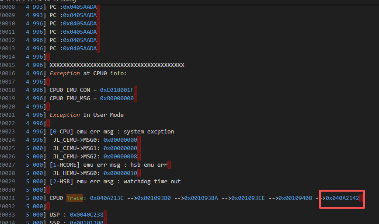Click the PC address on line 20013

[x=80, y=49]
